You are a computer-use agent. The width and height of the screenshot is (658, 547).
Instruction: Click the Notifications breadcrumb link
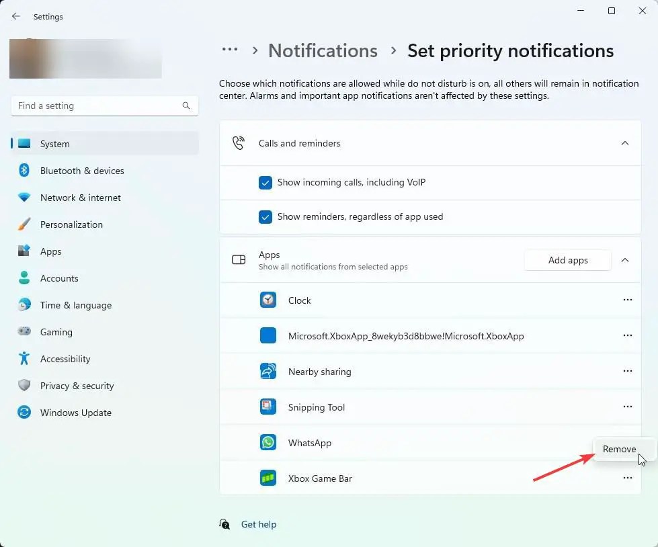(323, 50)
